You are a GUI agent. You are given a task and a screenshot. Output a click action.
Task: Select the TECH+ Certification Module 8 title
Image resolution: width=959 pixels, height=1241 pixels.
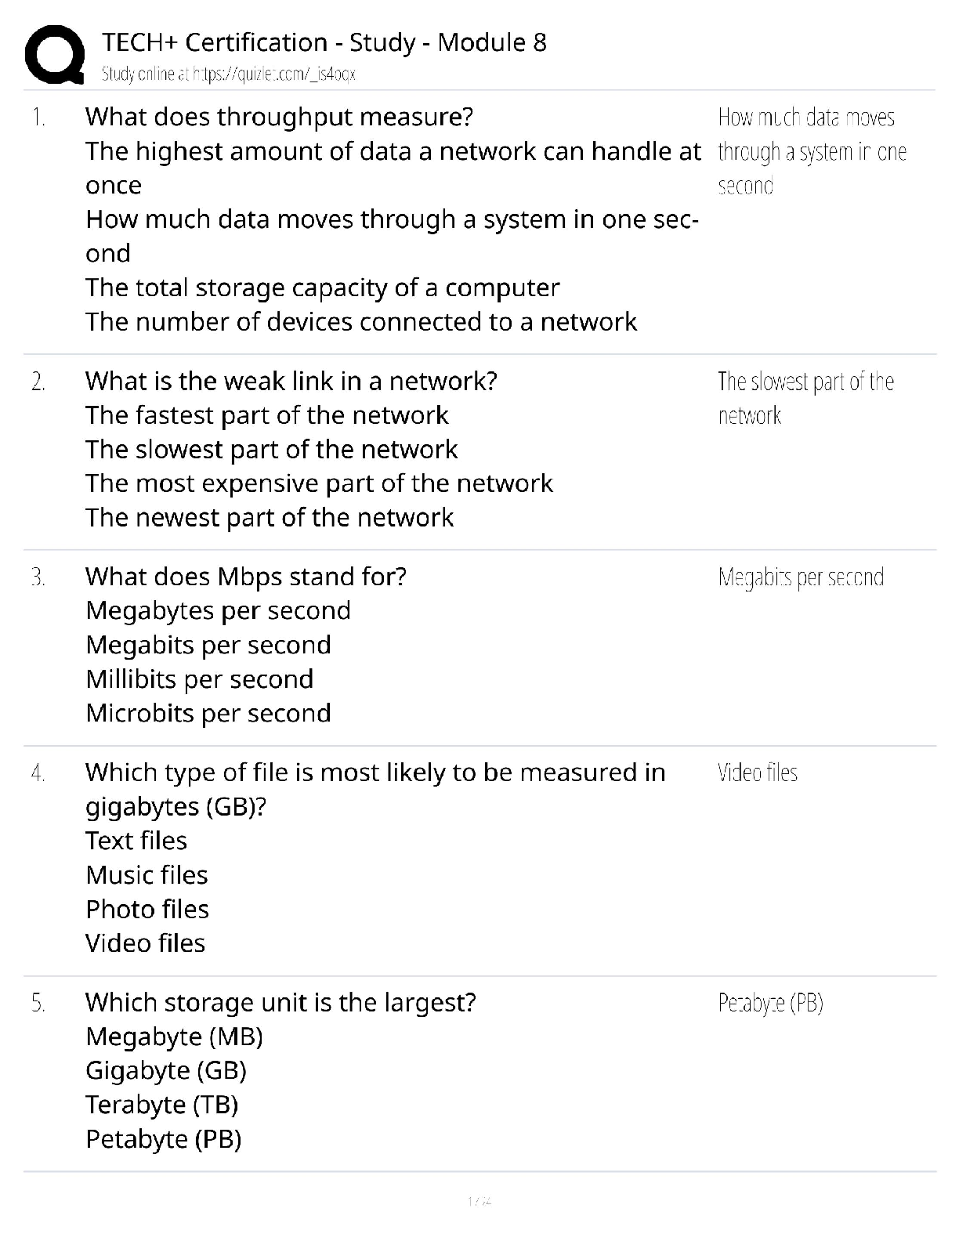[x=324, y=42]
